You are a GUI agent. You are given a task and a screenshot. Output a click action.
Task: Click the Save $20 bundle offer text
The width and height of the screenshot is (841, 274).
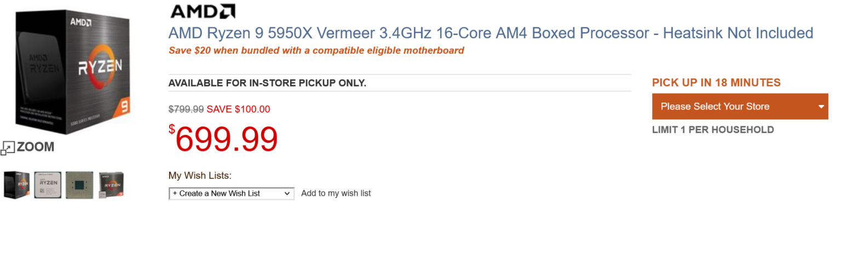[316, 51]
